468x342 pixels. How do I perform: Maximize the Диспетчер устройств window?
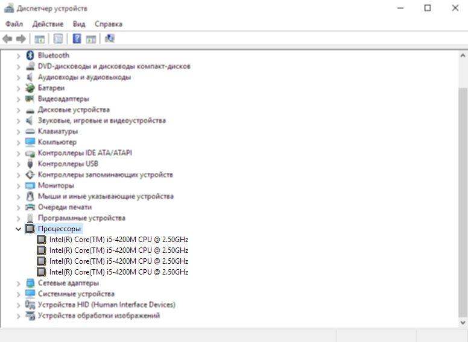[x=428, y=8]
